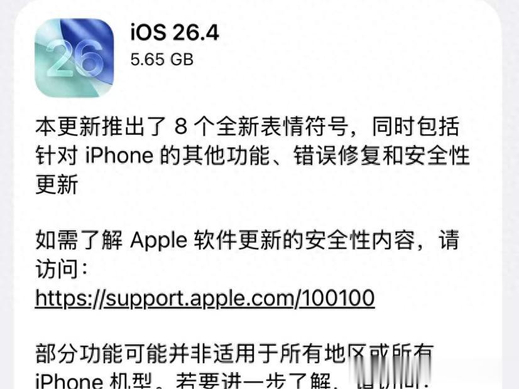Select the emoji update description paragraph
Image resolution: width=519 pixels, height=389 pixels.
click(253, 156)
